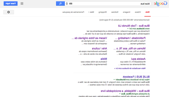
Task: Open the Blue Bus - Todo Mundo Lê result
Action: 134,26
